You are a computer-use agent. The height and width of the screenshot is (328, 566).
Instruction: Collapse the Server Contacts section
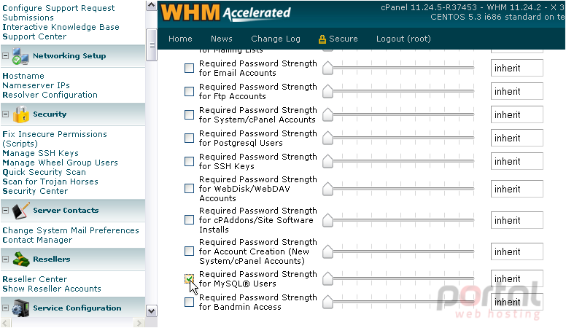pyautogui.click(x=5, y=211)
